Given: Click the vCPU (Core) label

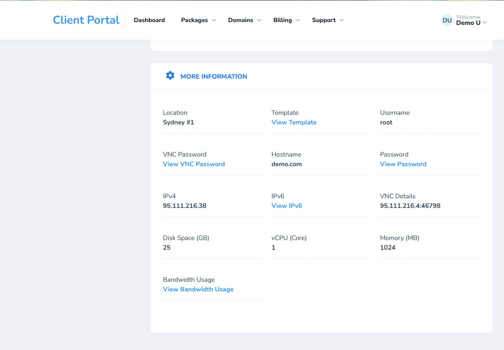Looking at the screenshot, I should tap(289, 238).
